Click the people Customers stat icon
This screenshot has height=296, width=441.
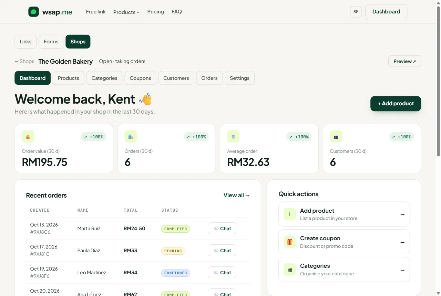pos(336,137)
